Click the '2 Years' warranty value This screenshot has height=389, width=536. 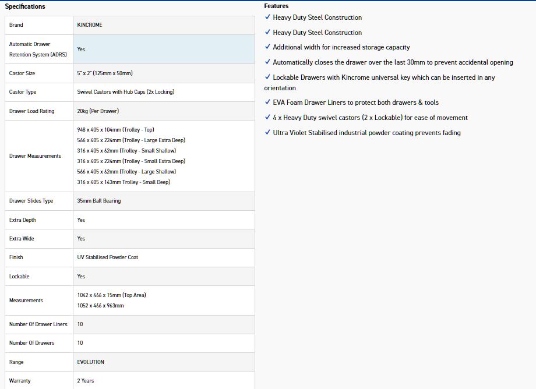(x=86, y=381)
